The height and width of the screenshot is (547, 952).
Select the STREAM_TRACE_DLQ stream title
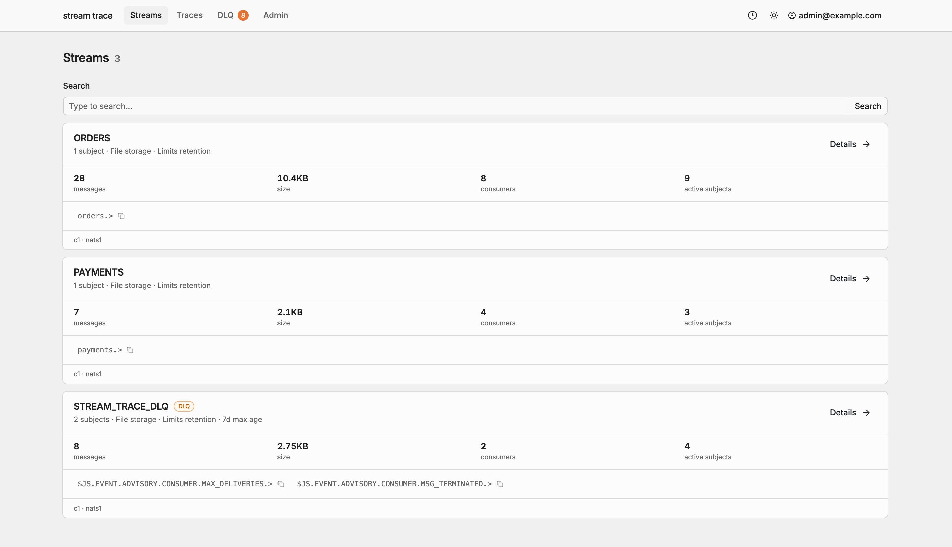[x=121, y=407]
